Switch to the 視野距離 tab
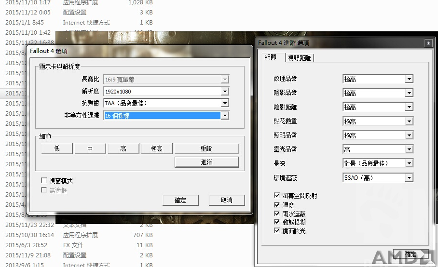 299,58
